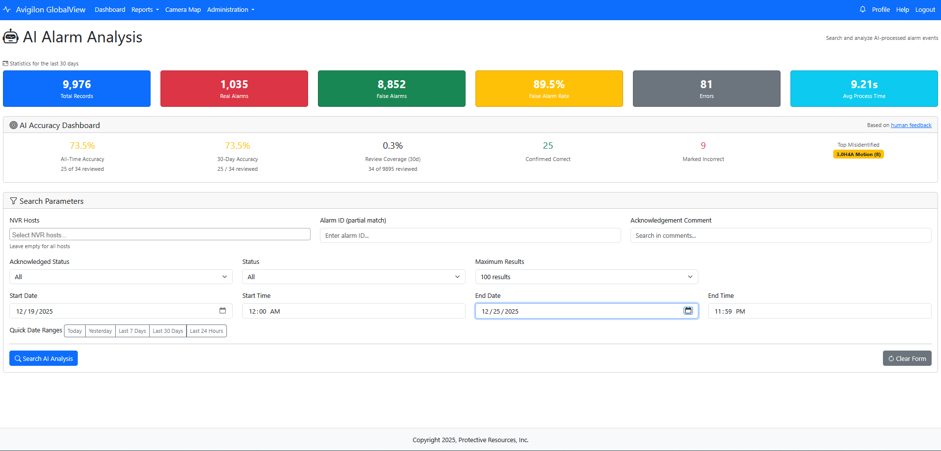The height and width of the screenshot is (451, 941).
Task: Follow the 'human feedback' link
Action: pos(911,125)
